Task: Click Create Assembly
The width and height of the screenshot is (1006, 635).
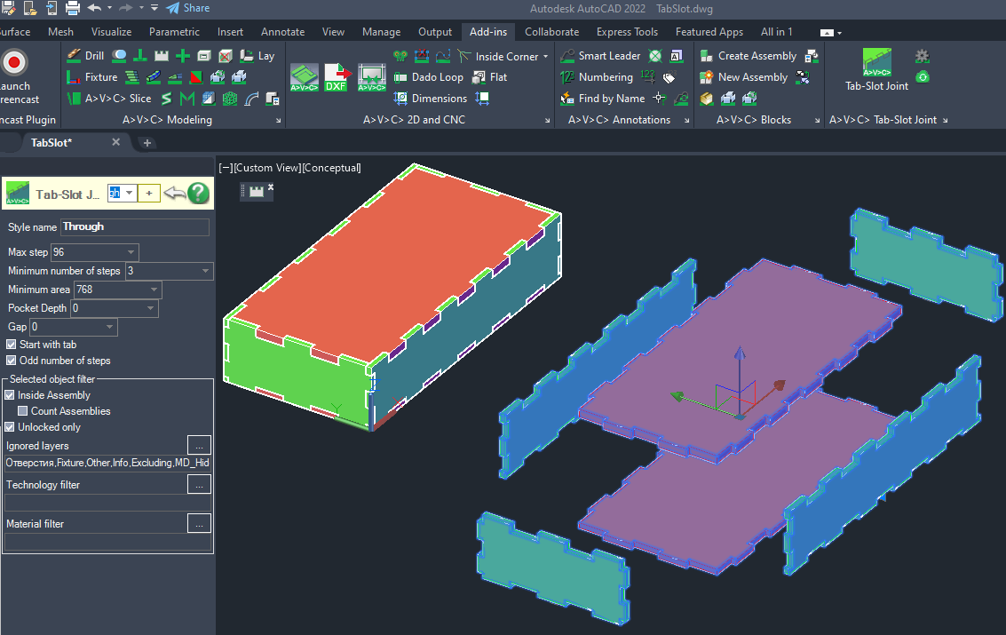Action: coord(749,56)
